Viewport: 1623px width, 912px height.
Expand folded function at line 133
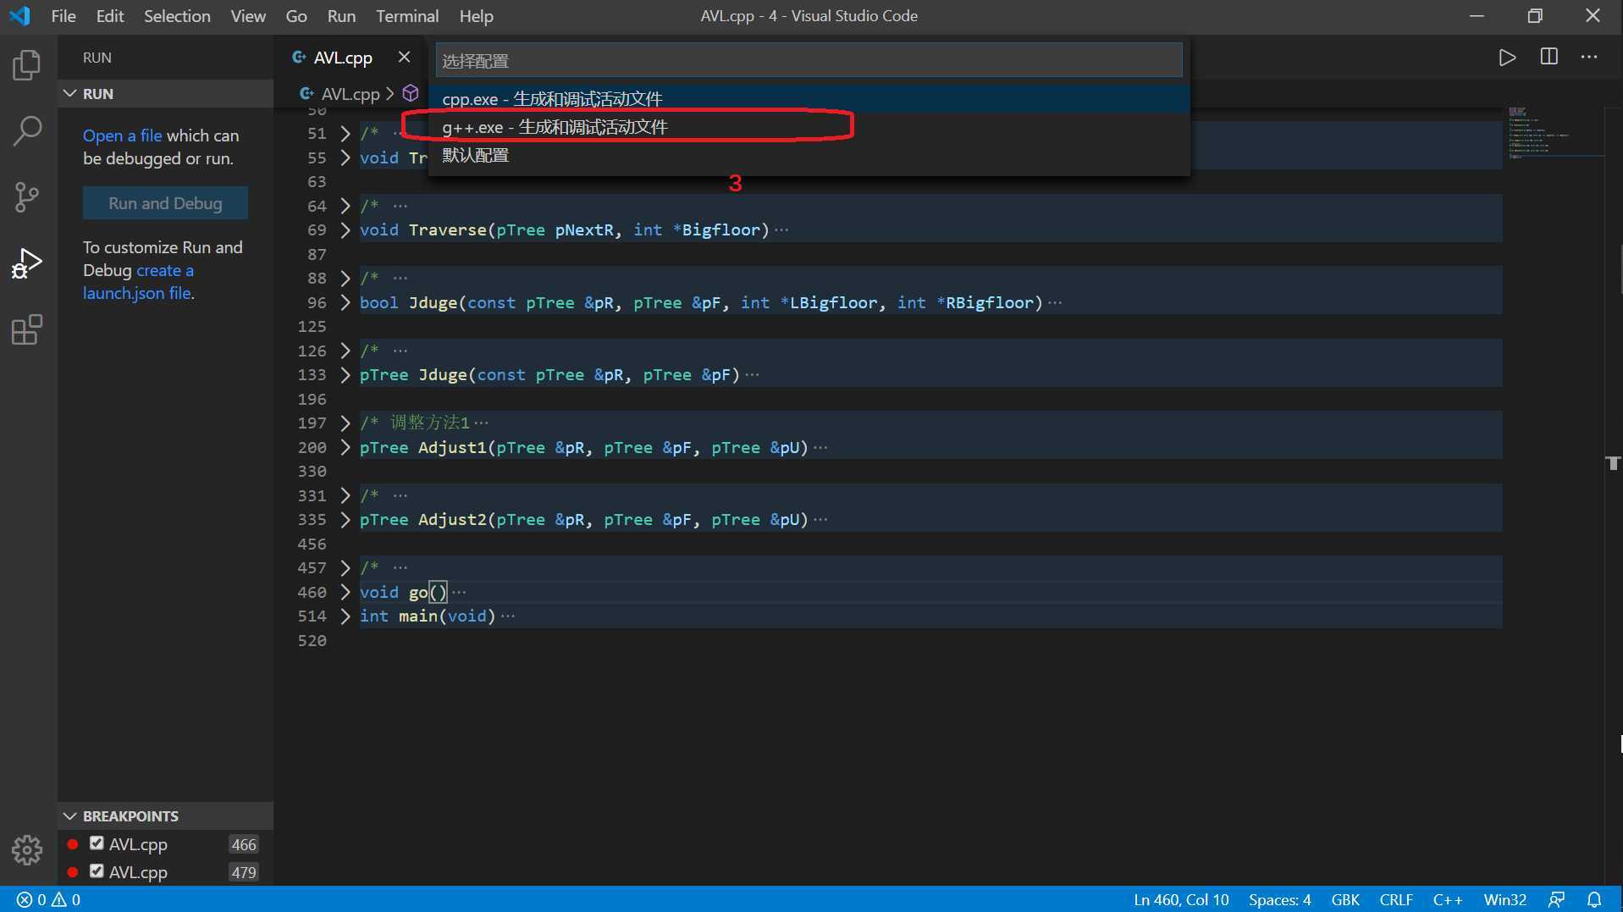[345, 374]
